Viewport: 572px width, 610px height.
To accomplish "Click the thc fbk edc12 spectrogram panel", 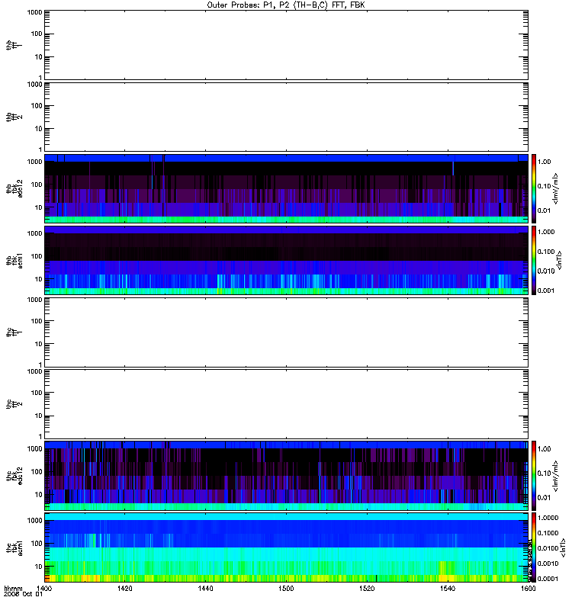I will pyautogui.click(x=286, y=475).
